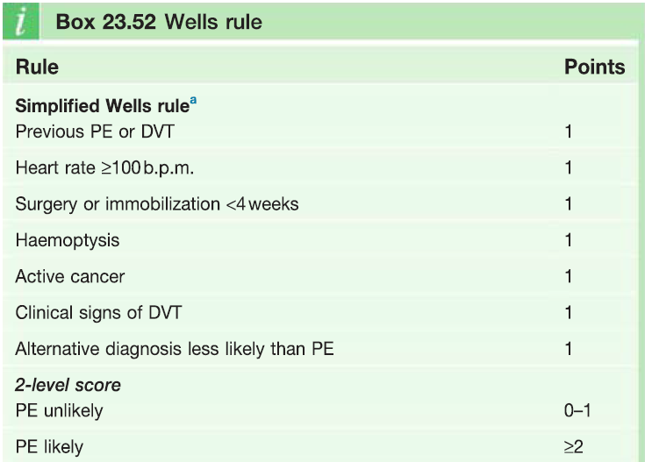
Task: Select 'Clinical signs of DVT' text
Action: point(98,312)
